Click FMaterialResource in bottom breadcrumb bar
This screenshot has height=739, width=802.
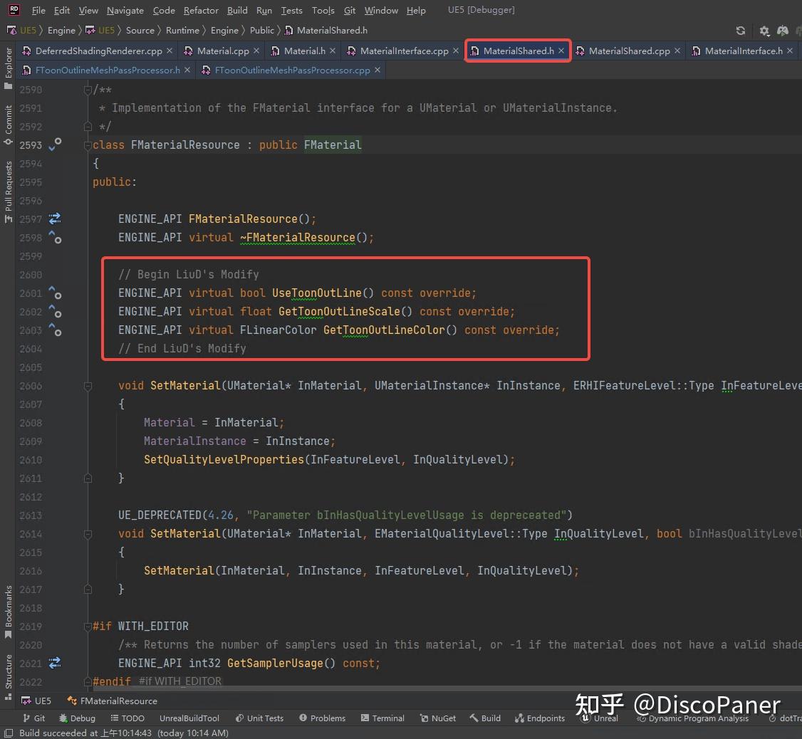[x=118, y=700]
